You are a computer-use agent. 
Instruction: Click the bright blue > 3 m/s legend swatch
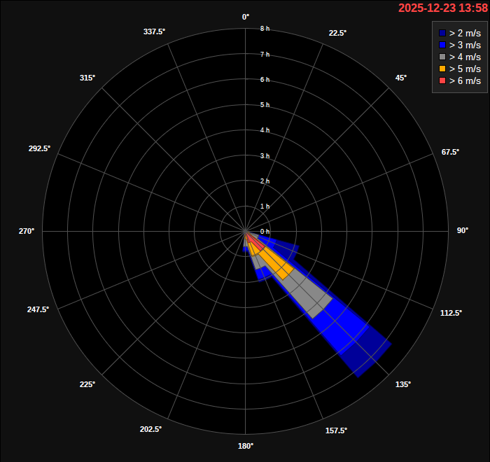pos(442,45)
